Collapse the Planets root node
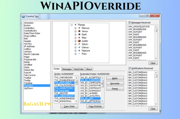The height and width of the screenshot is (119, 180). (x=72, y=25)
